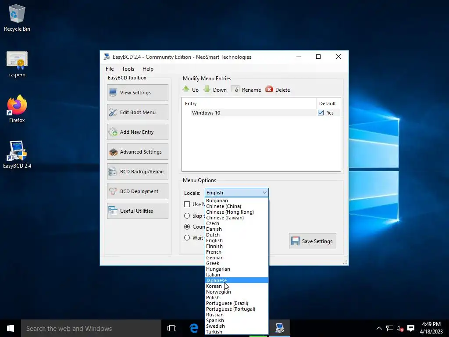Choose Bulgarian from locale list
This screenshot has height=337, width=449.
tap(237, 201)
